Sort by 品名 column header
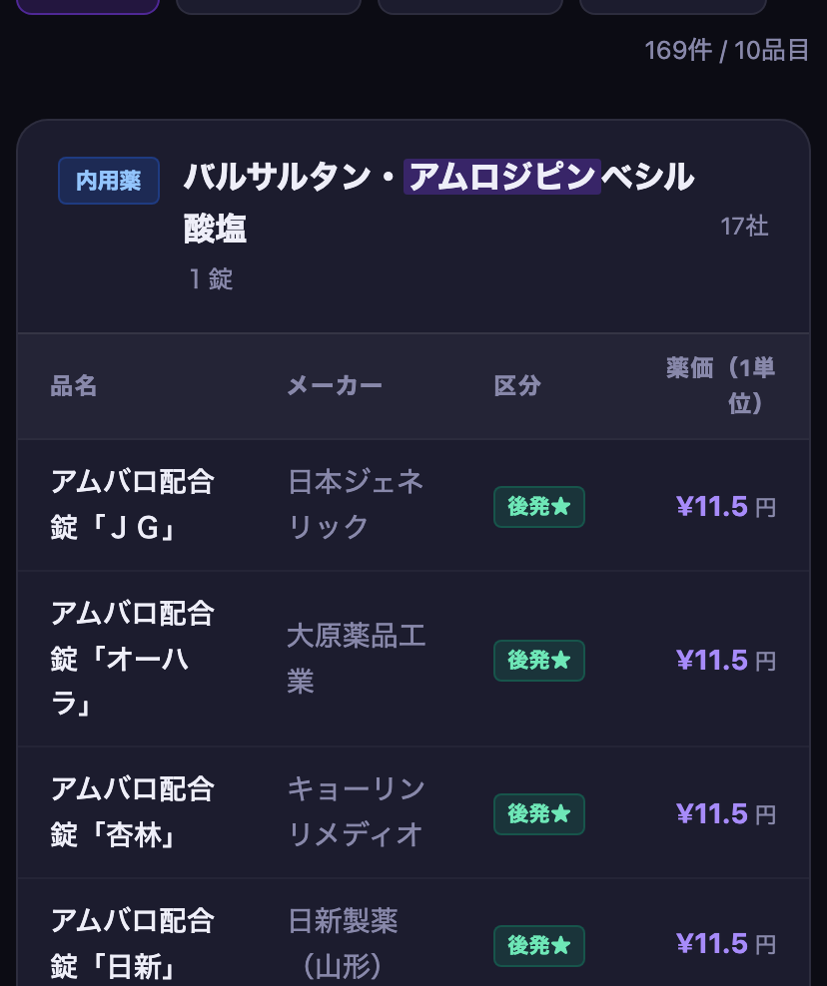This screenshot has width=827, height=986. 74,385
